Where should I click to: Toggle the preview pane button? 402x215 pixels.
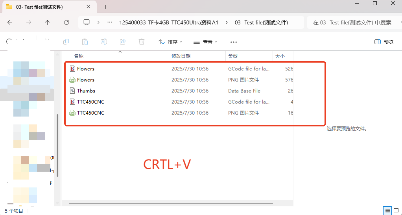(384, 42)
